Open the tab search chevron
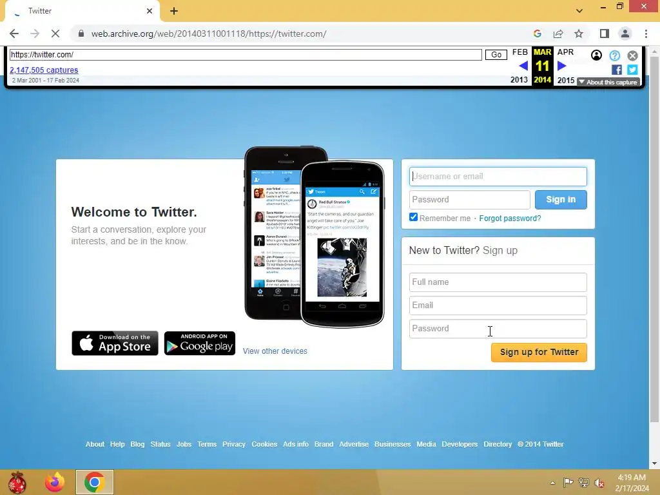 point(579,11)
